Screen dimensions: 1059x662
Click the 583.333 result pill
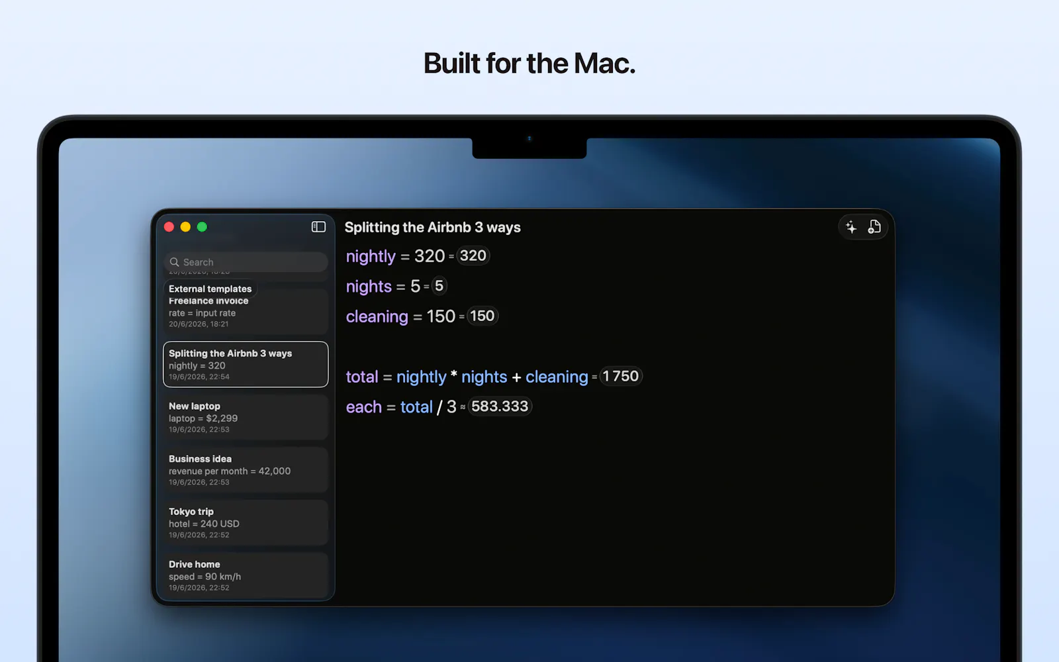pos(500,406)
